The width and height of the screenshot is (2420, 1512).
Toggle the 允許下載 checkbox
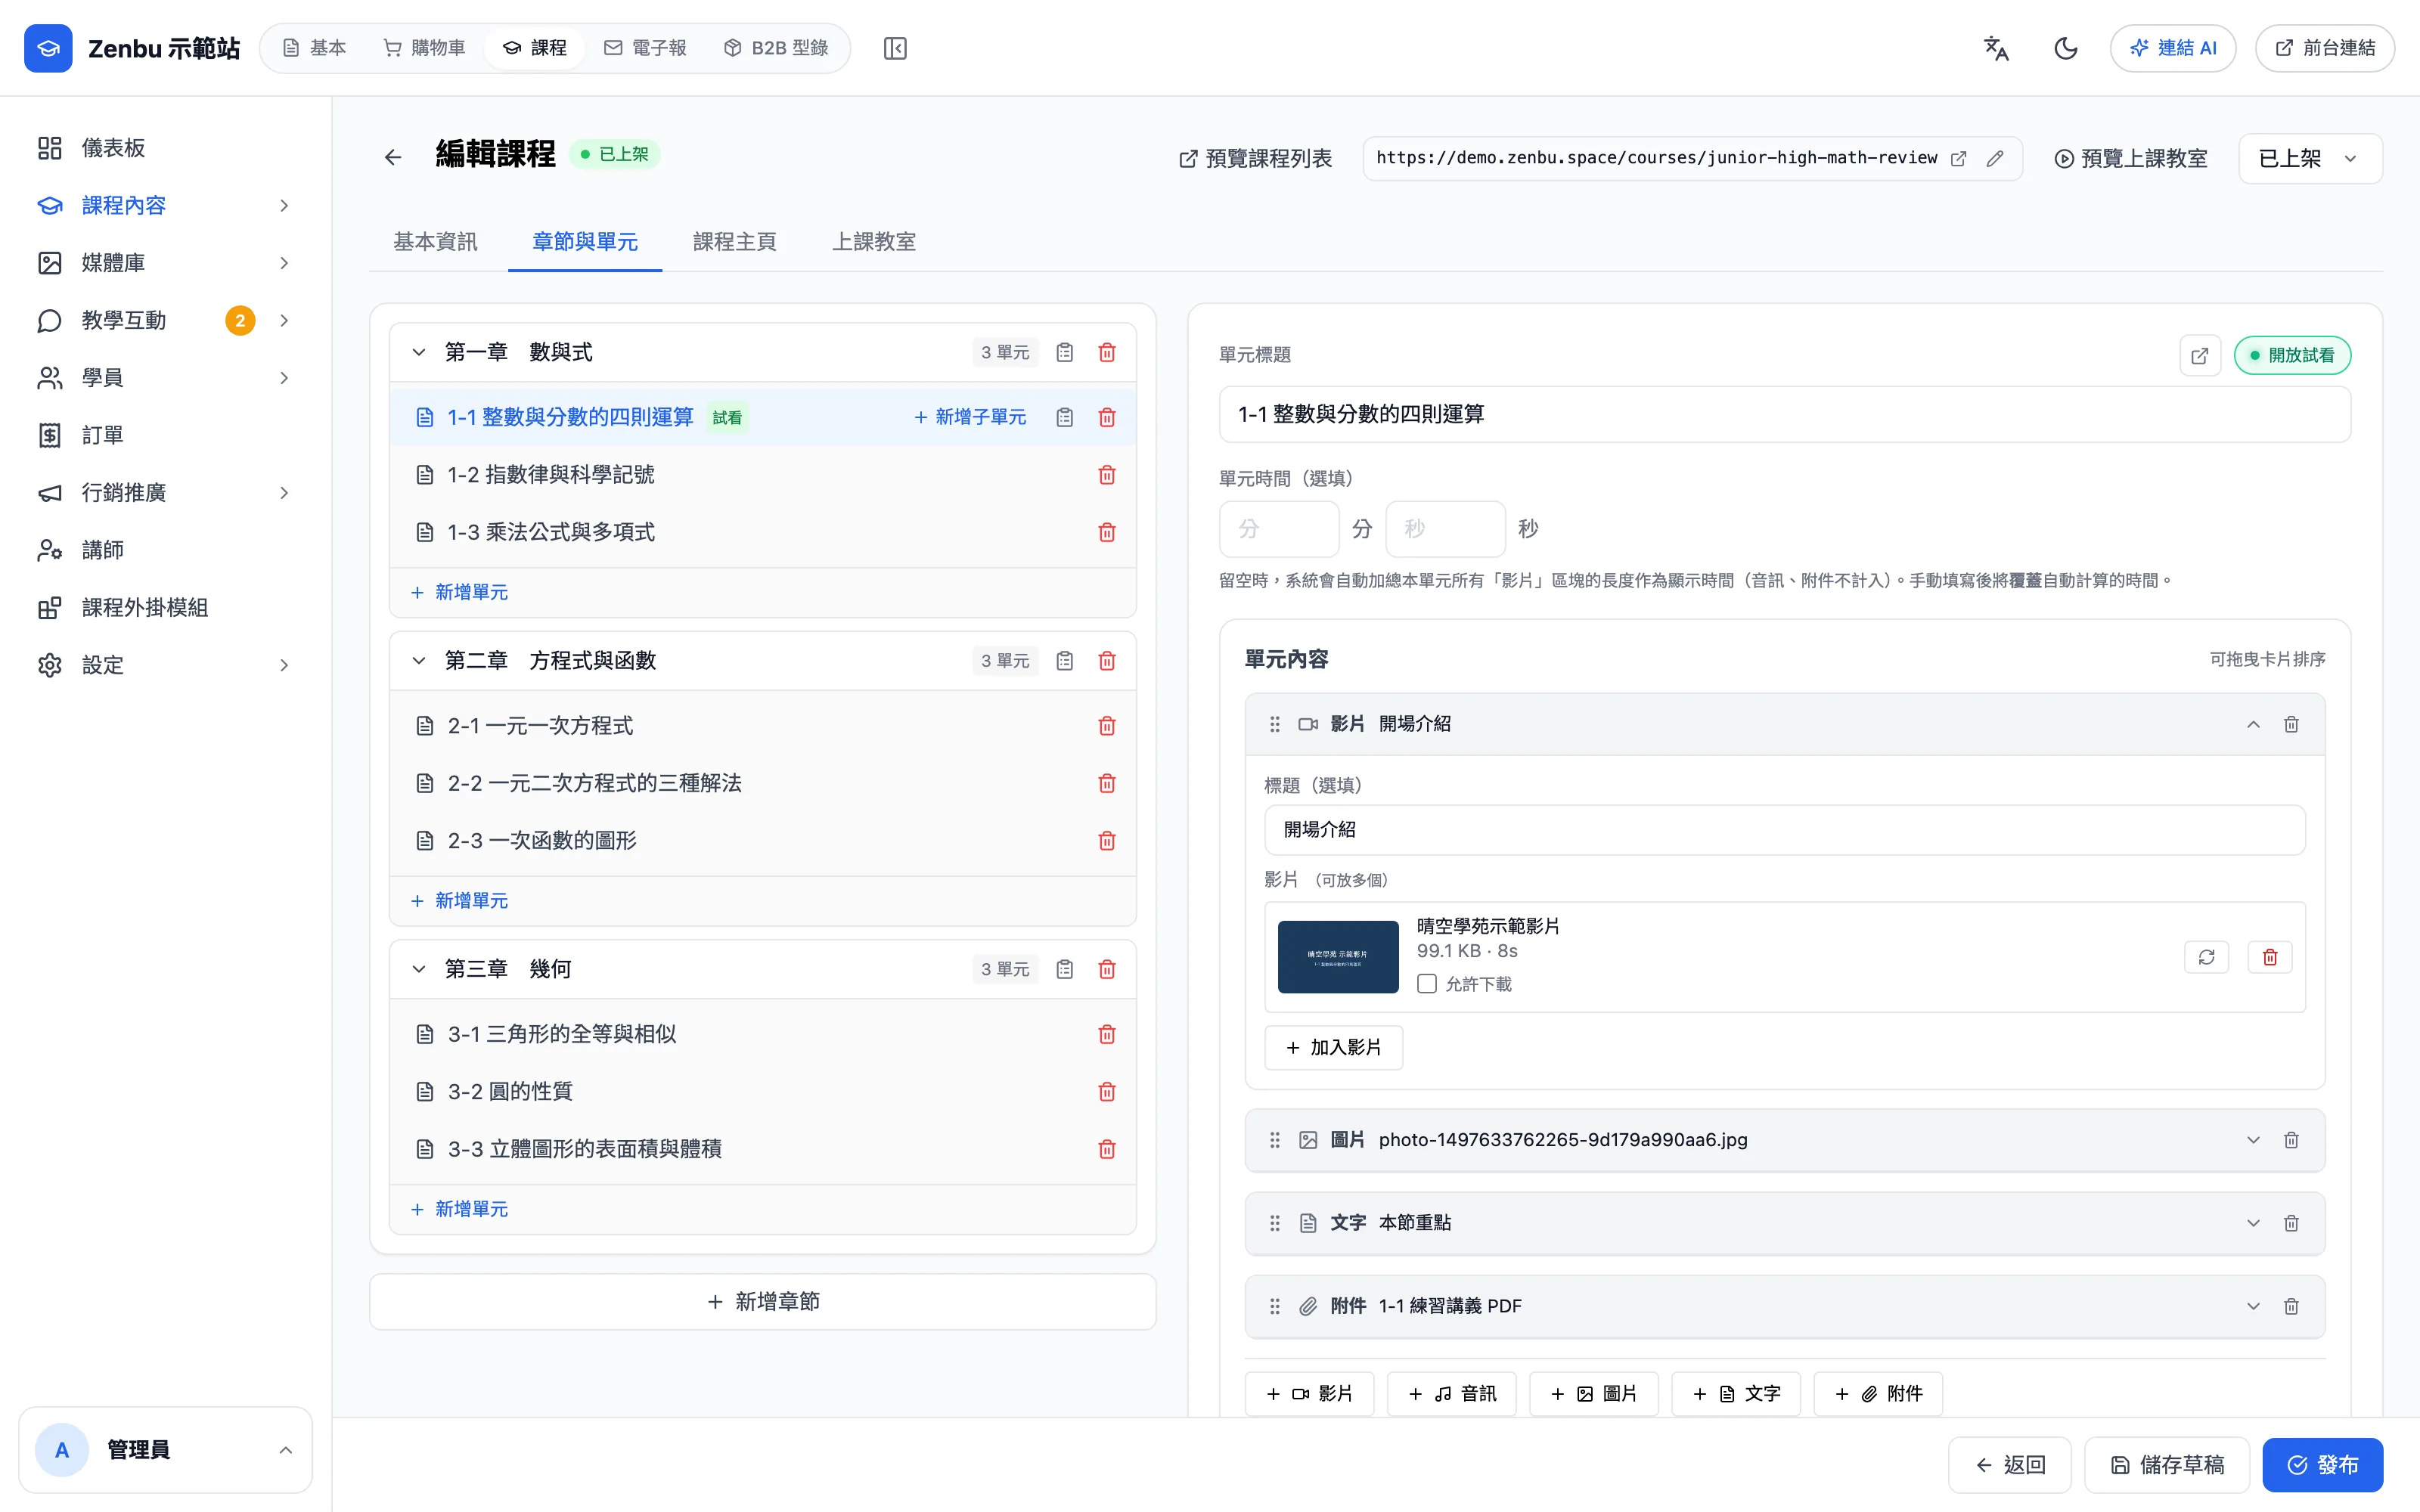1427,984
